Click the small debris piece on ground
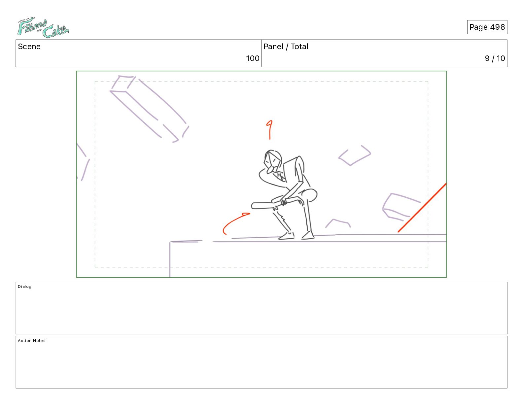This screenshot has width=523, height=404. [338, 223]
